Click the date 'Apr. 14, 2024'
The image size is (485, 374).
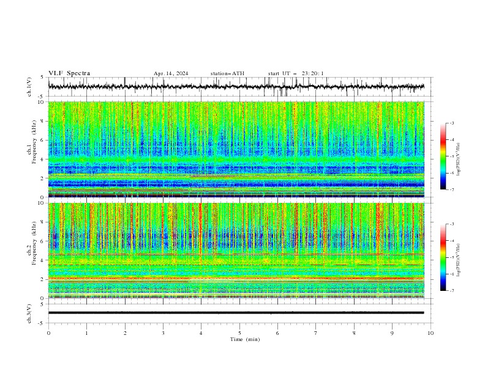[x=171, y=73]
